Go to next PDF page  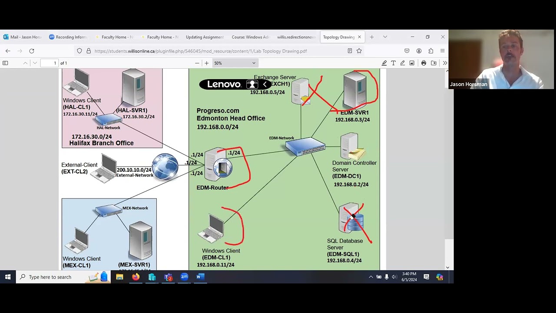click(35, 63)
